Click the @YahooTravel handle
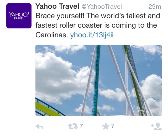 (x=102, y=7)
